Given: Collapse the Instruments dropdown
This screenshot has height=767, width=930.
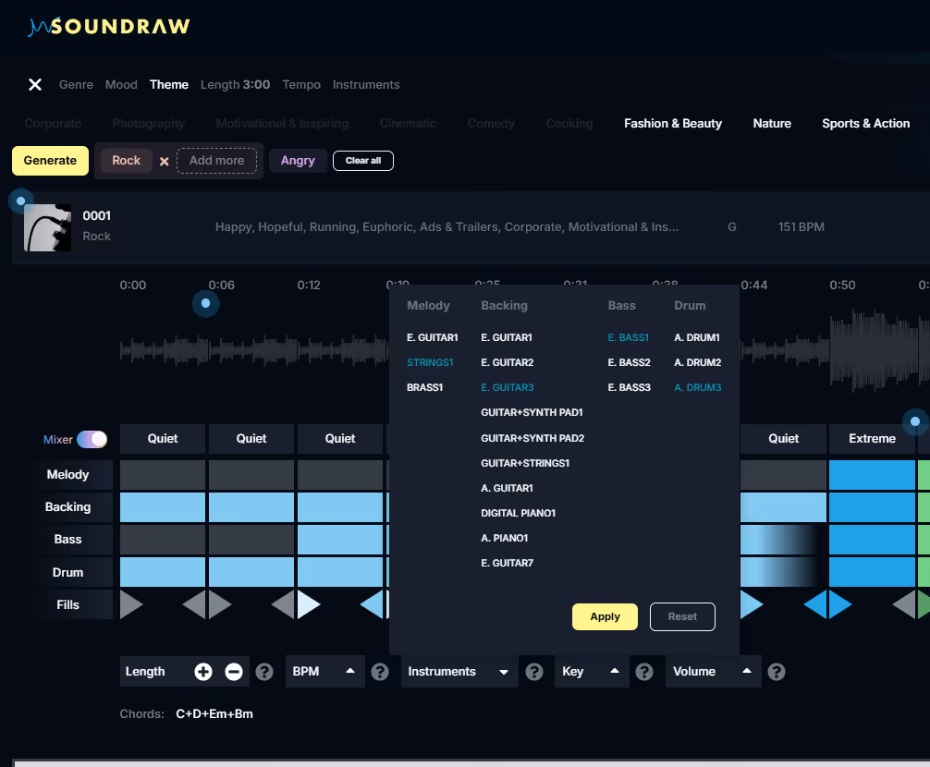Looking at the screenshot, I should point(459,672).
